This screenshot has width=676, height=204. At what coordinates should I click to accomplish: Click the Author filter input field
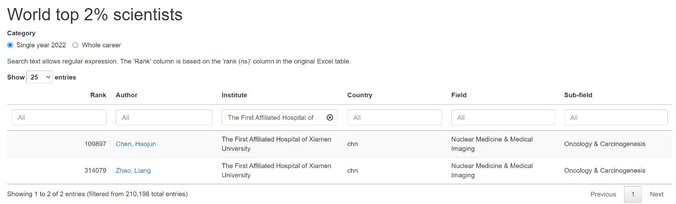pyautogui.click(x=164, y=117)
